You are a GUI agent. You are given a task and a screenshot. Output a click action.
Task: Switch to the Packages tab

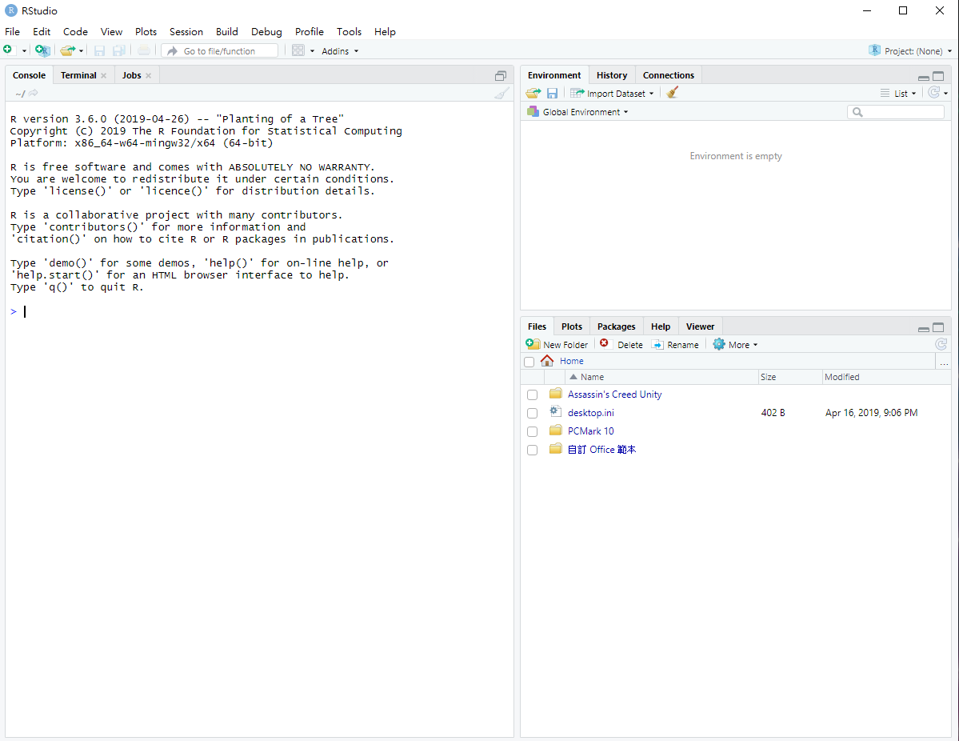pyautogui.click(x=617, y=326)
